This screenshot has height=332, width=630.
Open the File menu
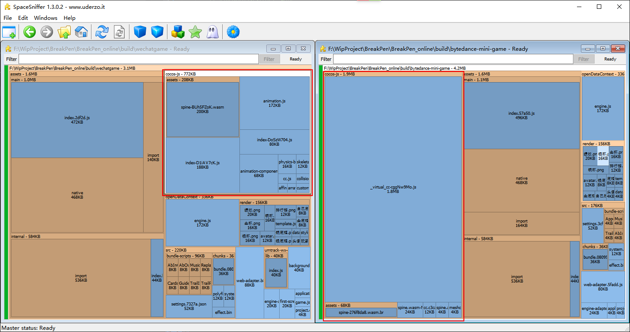tap(8, 18)
